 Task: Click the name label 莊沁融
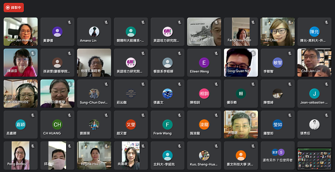tap(122, 102)
